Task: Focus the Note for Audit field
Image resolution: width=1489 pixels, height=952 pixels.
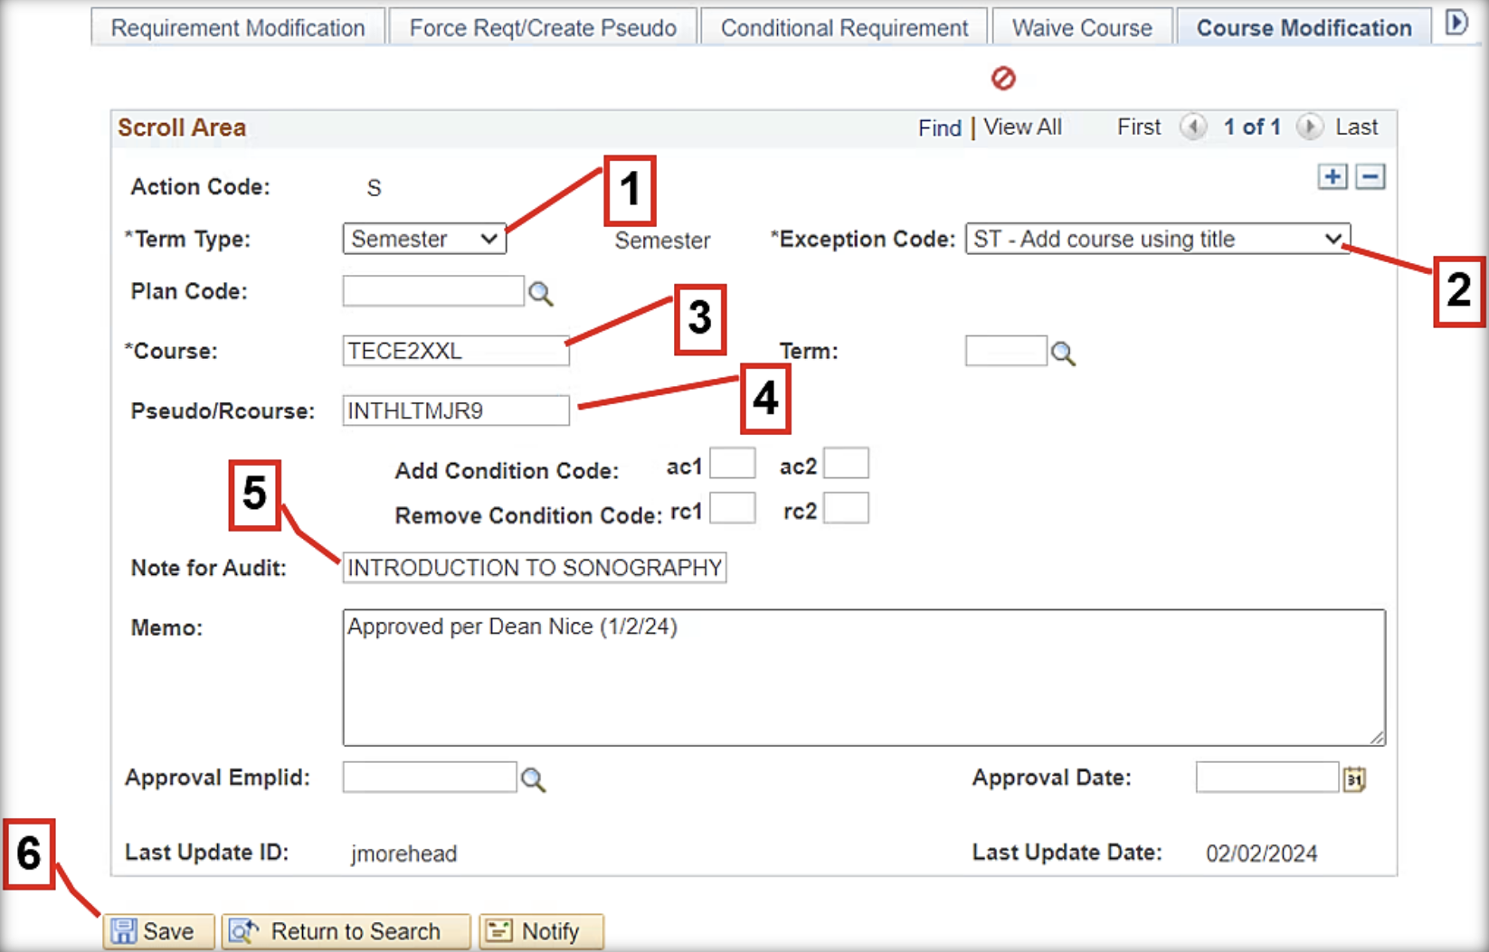Action: (534, 568)
